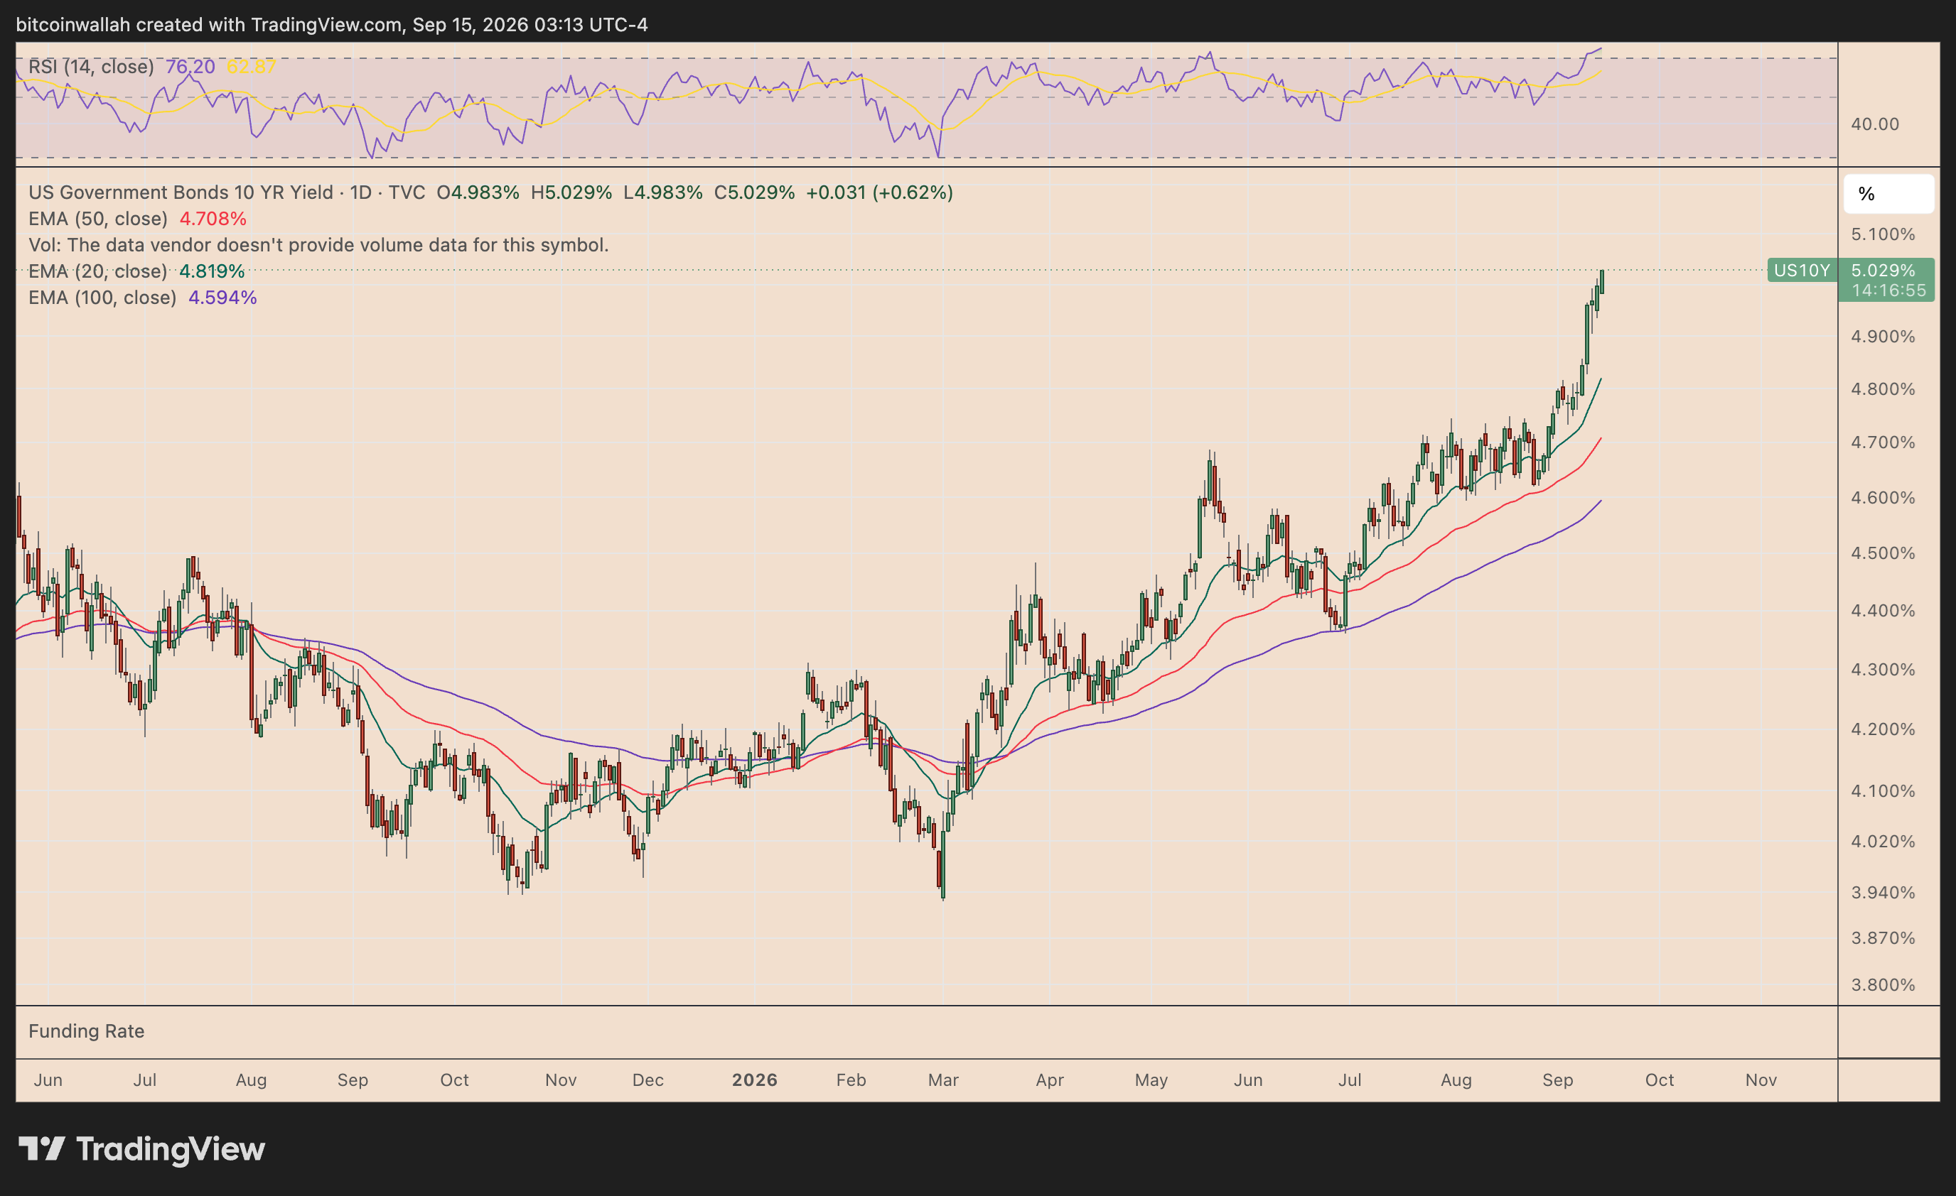Screen dimensions: 1956x1196
Task: Select the RSI (14, close) legend
Action: coord(91,66)
